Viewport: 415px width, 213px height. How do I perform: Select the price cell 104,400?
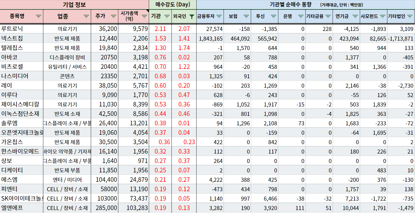tap(105, 179)
